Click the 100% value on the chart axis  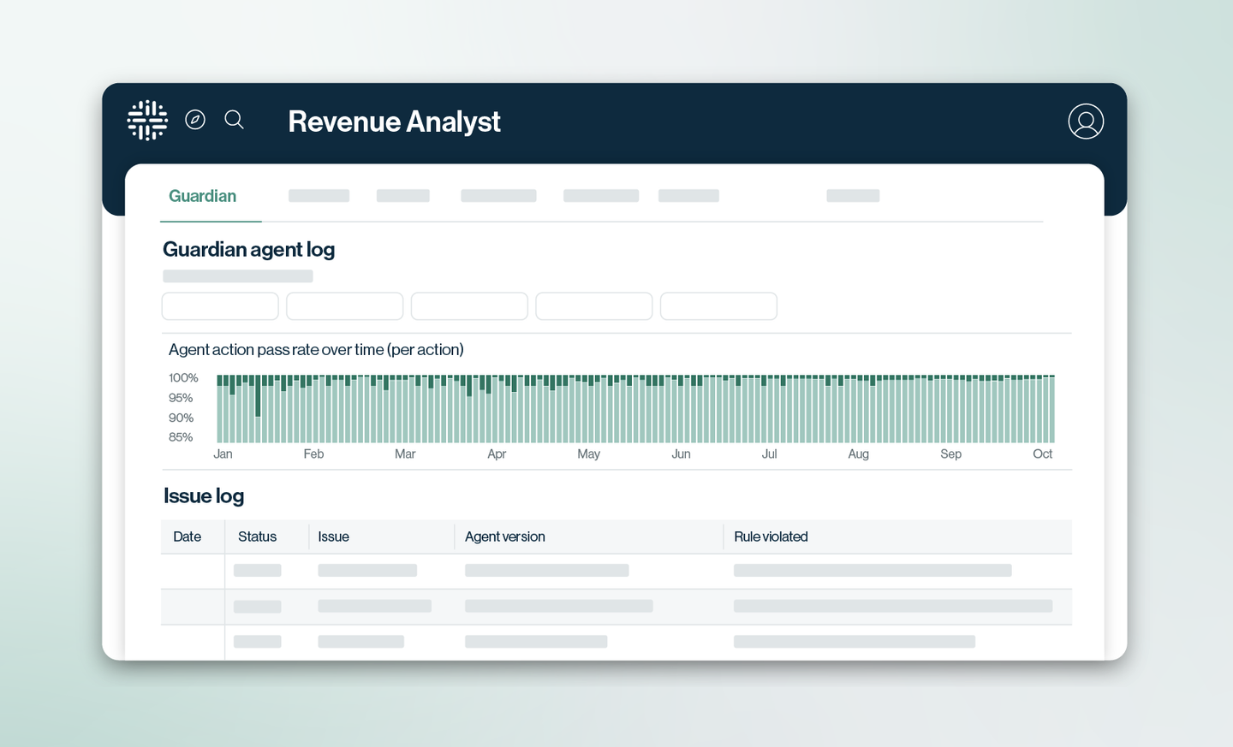coord(183,377)
